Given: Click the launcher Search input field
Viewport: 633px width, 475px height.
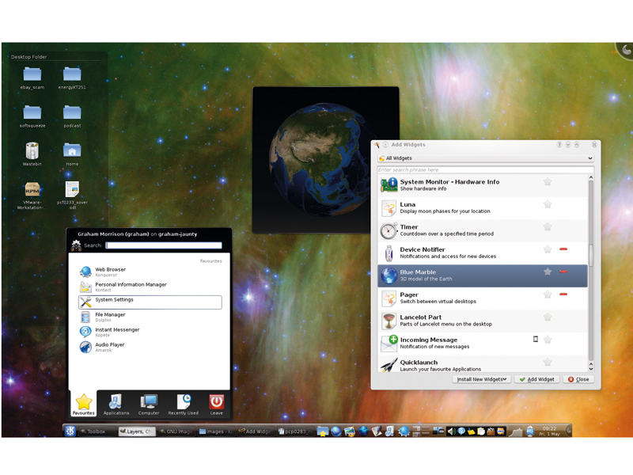Looking at the screenshot, I should click(x=164, y=245).
